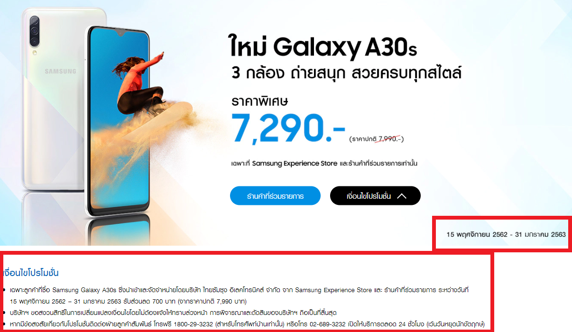
Task: Click the ราคาพิเศษ label above the price
Action: click(x=260, y=101)
